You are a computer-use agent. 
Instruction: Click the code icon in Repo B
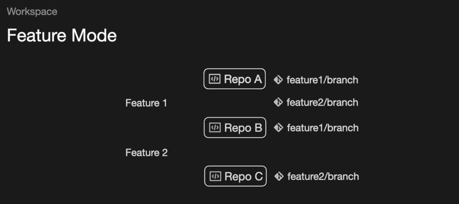(215, 128)
